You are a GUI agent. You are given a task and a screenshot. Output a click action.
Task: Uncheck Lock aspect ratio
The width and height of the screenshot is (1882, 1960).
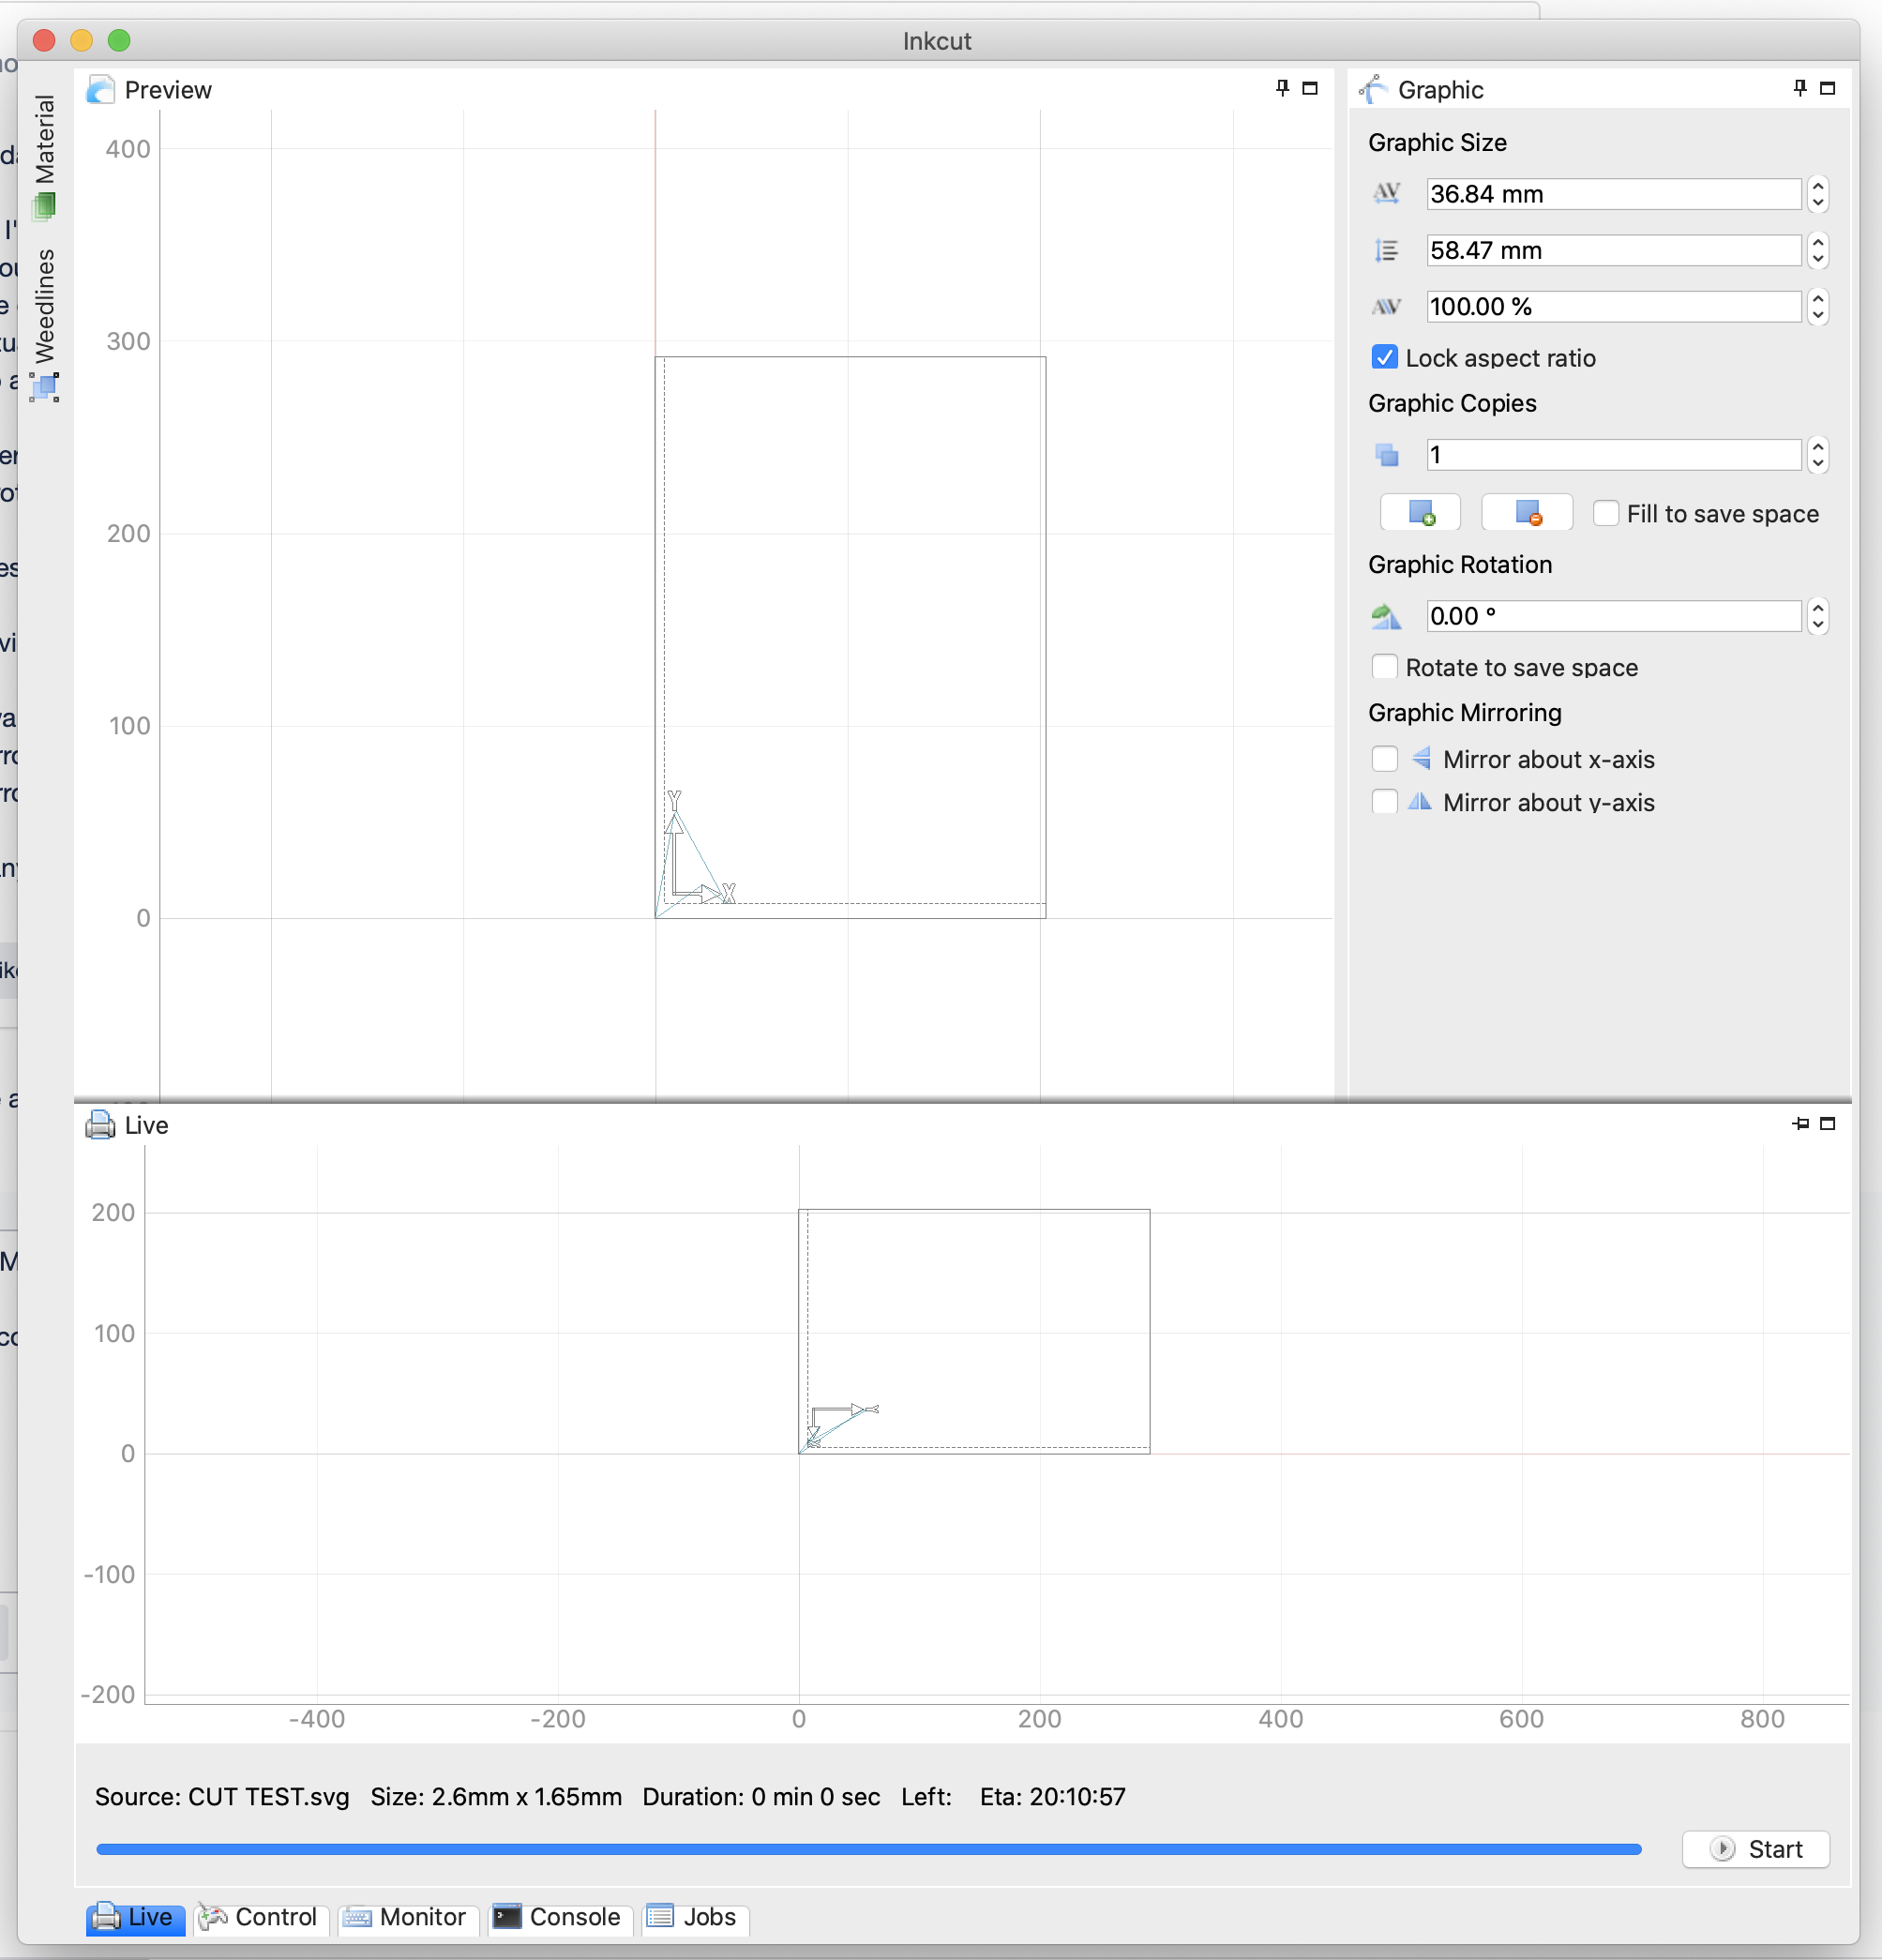(1384, 357)
